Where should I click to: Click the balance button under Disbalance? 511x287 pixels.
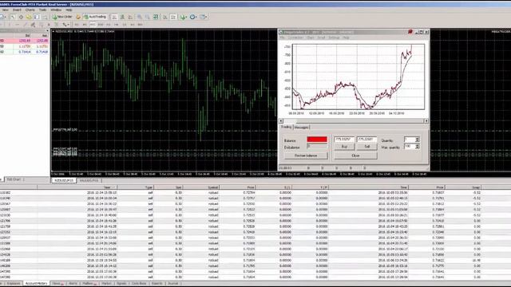(306, 155)
